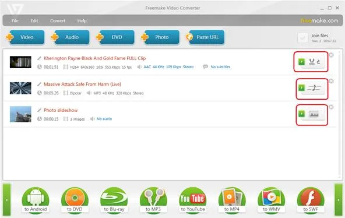Expand No audio option for Photo slideshow
Image resolution: width=345 pixels, height=218 pixels.
(x=104, y=119)
